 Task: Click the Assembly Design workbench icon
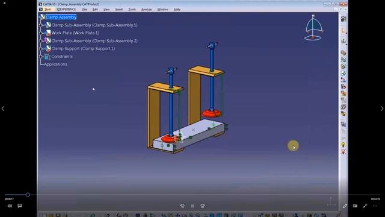(x=343, y=19)
